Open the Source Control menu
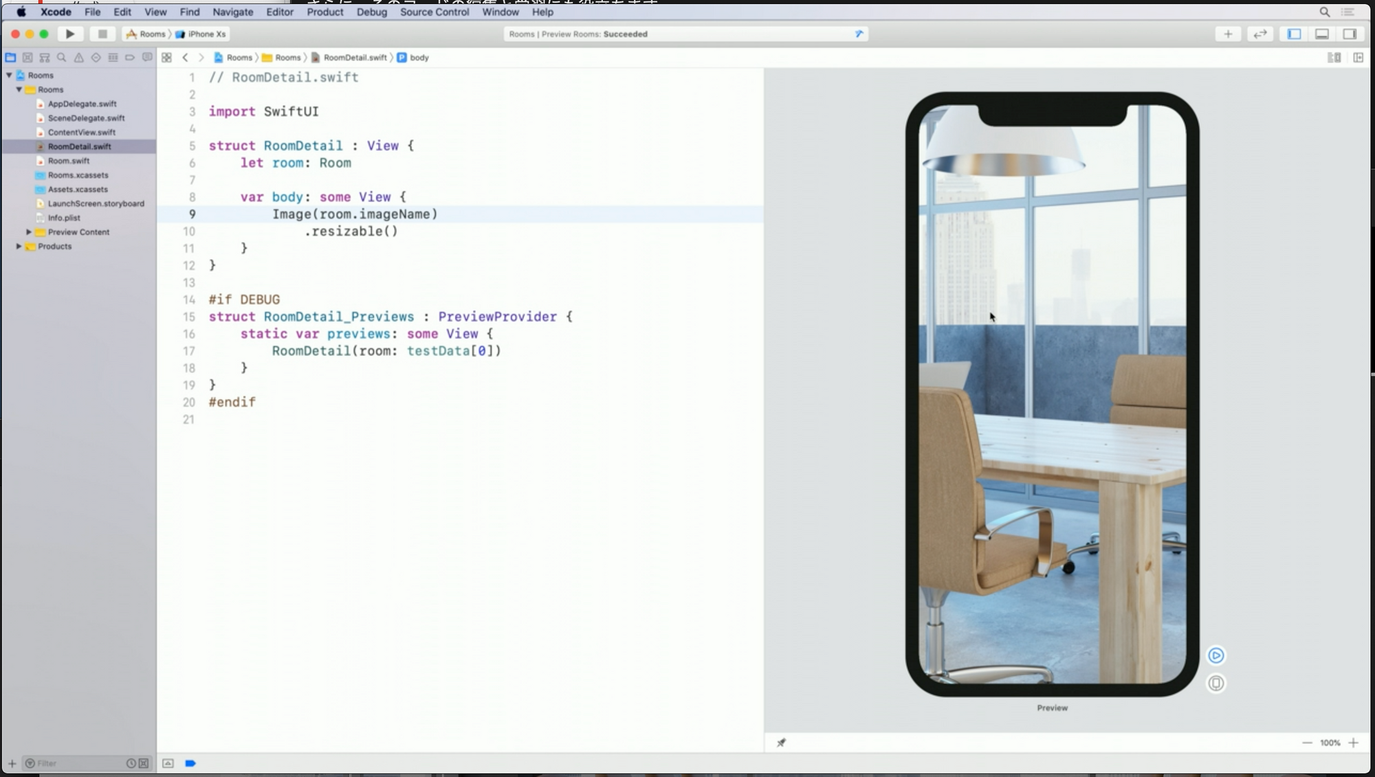The height and width of the screenshot is (777, 1375). 434,12
